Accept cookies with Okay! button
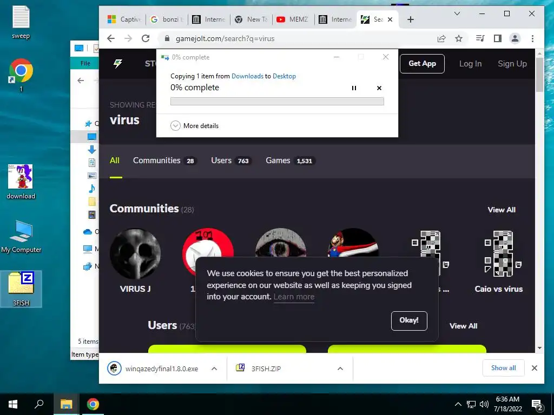 (x=409, y=320)
